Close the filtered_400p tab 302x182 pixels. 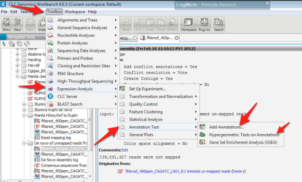coord(177,38)
